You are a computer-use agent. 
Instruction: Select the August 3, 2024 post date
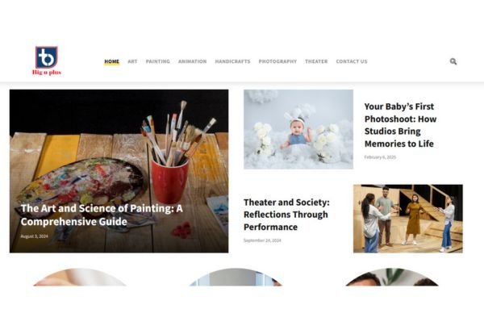pos(34,236)
